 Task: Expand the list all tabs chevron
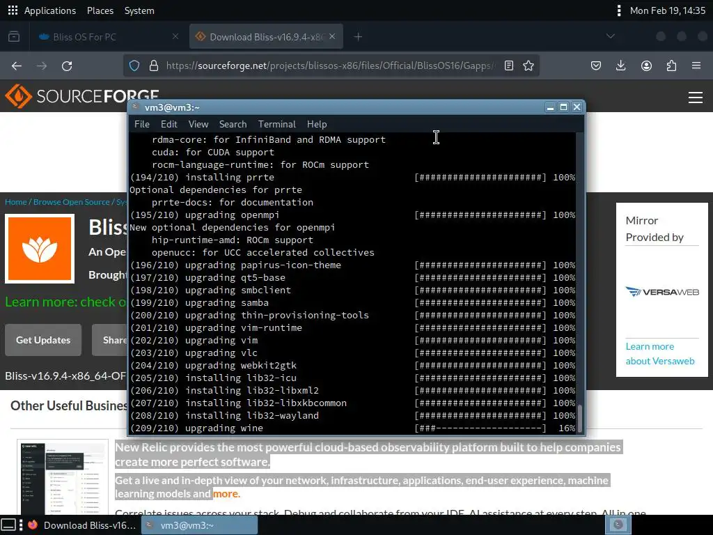(x=610, y=36)
